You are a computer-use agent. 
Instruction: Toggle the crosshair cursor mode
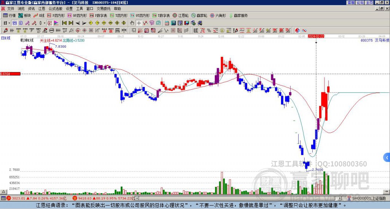click(x=139, y=23)
